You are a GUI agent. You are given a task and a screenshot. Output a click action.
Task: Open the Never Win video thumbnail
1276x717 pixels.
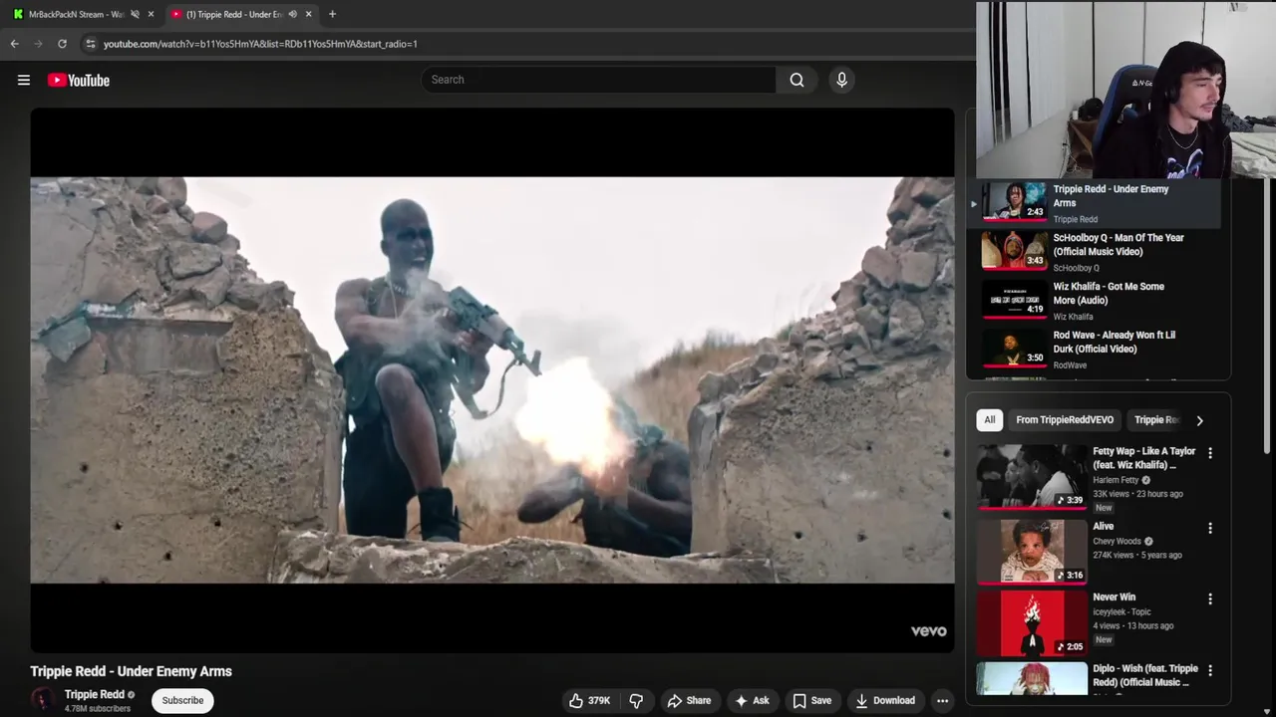(1032, 622)
